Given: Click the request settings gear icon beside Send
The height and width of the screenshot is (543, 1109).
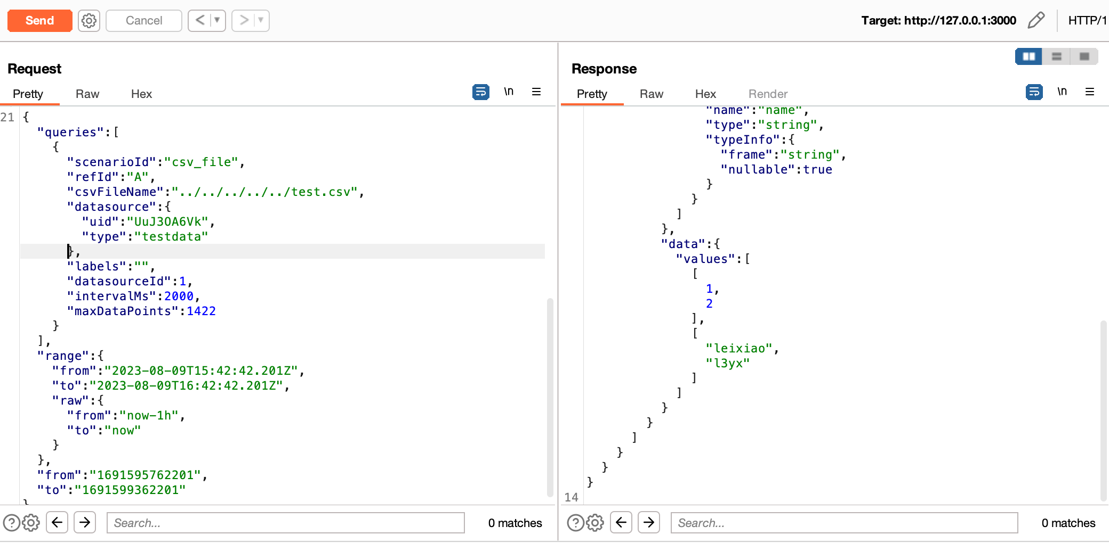Looking at the screenshot, I should (89, 21).
